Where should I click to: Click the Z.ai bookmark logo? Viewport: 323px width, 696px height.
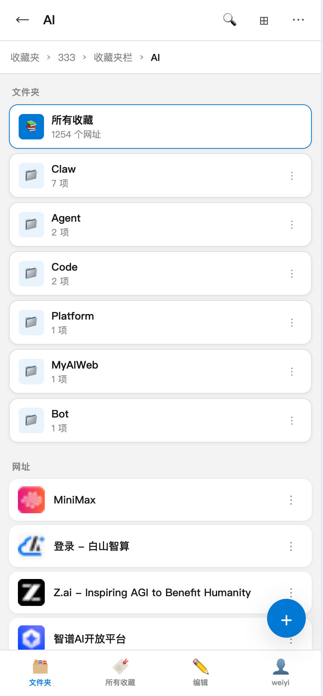[31, 592]
